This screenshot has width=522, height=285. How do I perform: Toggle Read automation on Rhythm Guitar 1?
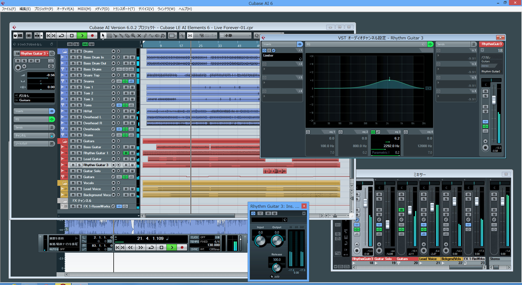tap(126, 153)
